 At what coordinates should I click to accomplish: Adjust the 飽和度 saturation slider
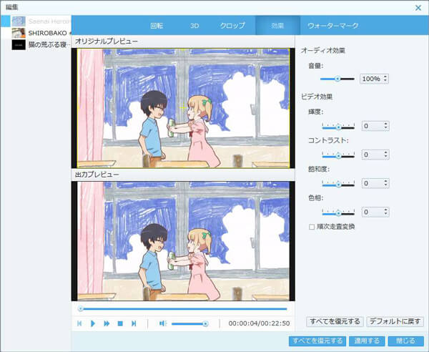pos(338,184)
